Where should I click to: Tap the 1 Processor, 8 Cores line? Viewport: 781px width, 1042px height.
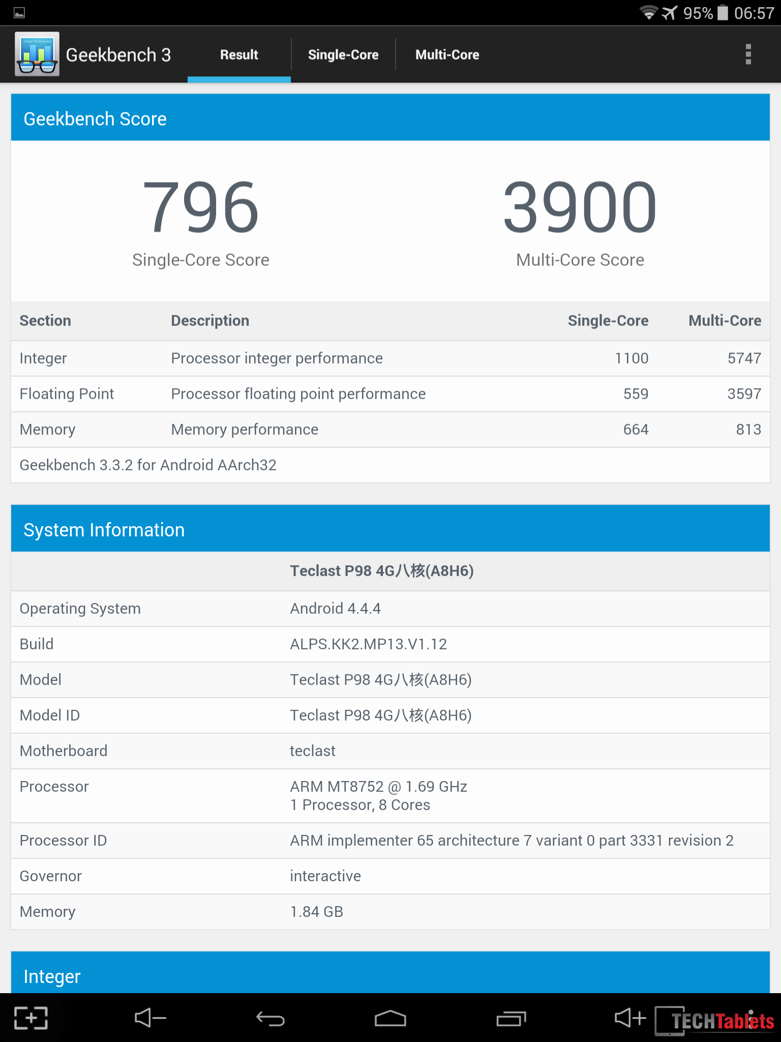pyautogui.click(x=360, y=805)
